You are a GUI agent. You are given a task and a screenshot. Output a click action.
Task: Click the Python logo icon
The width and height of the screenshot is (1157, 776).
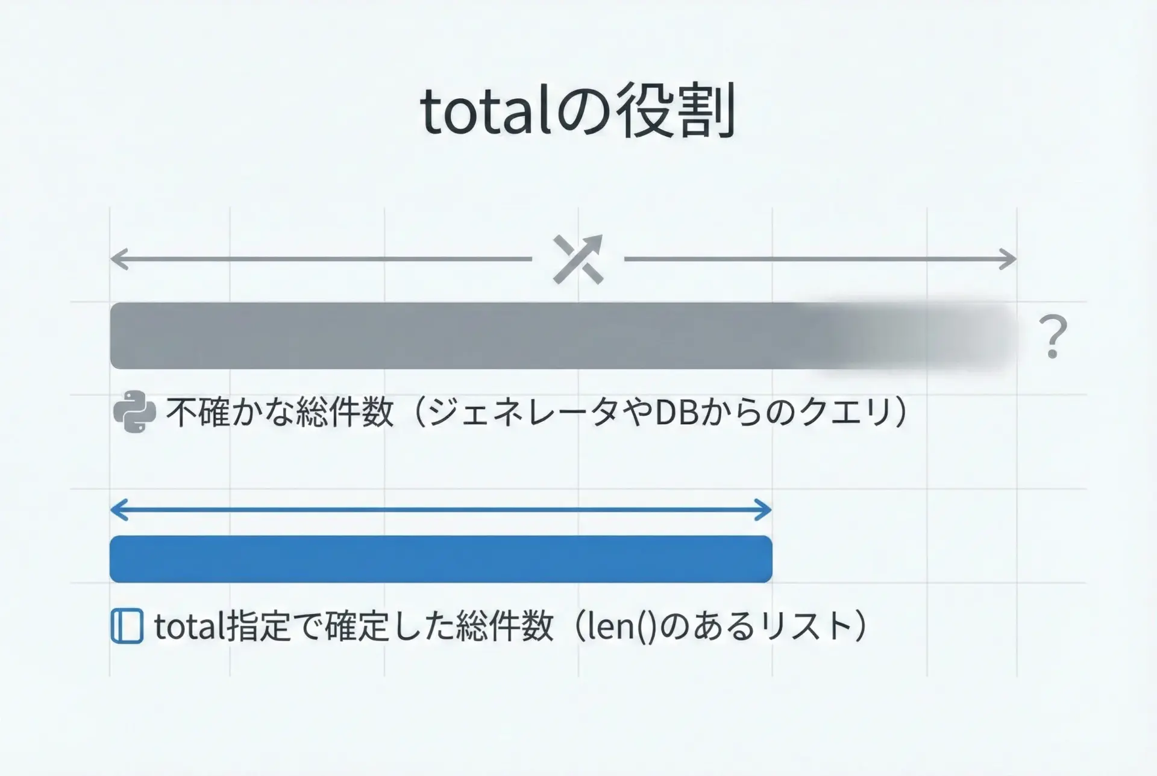point(134,412)
